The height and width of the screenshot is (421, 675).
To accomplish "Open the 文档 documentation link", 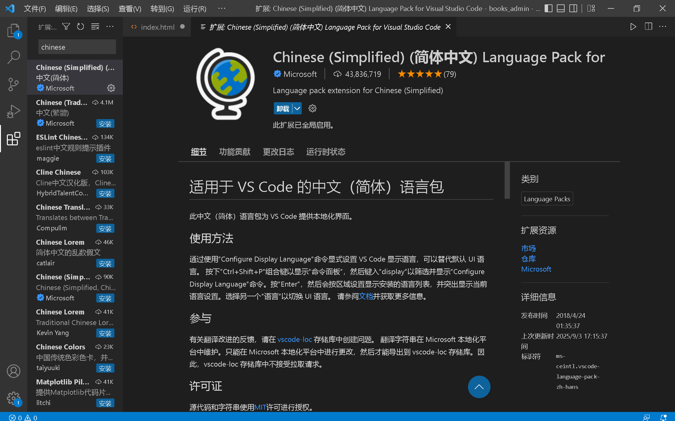I will coord(365,296).
